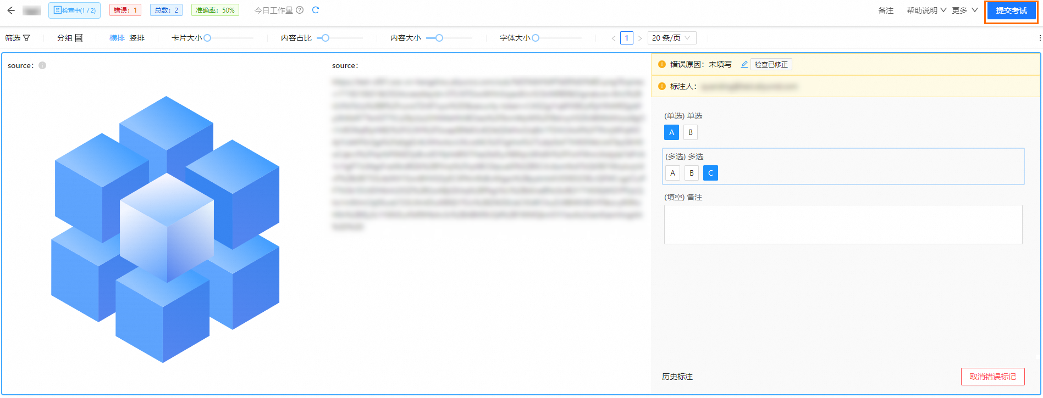
Task: Go back with the left arrow icon
Action: (x=11, y=10)
